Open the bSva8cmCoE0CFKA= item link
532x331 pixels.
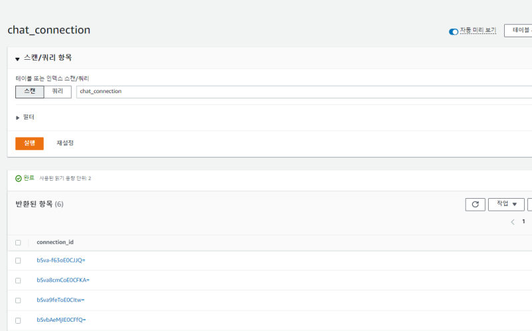[63, 280]
